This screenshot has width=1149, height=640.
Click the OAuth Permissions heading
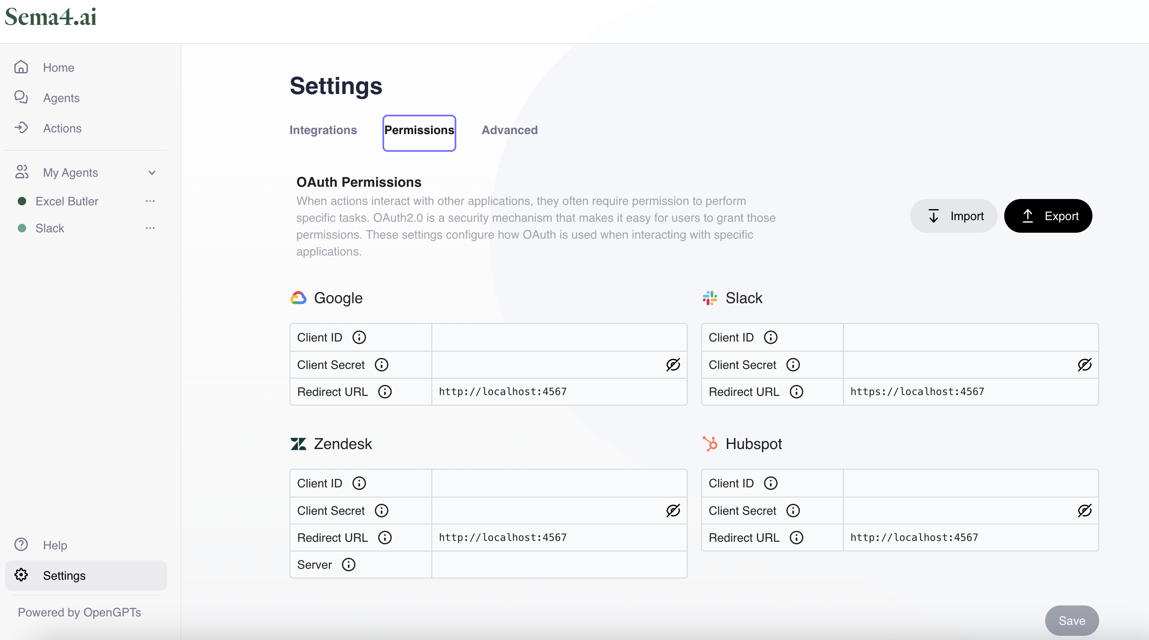click(x=359, y=182)
